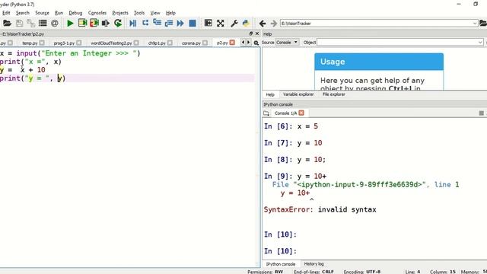
Task: Open the Edit menu
Action: [6, 13]
